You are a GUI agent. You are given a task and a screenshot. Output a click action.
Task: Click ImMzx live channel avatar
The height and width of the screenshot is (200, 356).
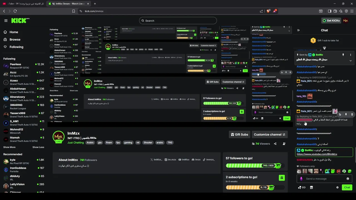pyautogui.click(x=59, y=137)
